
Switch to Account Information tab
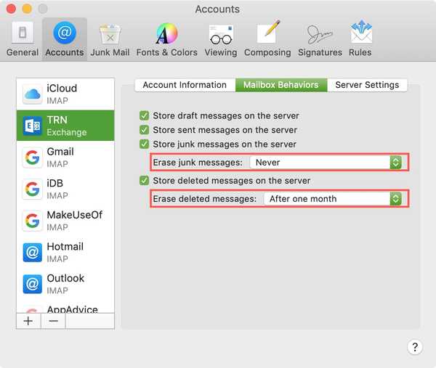tap(185, 85)
